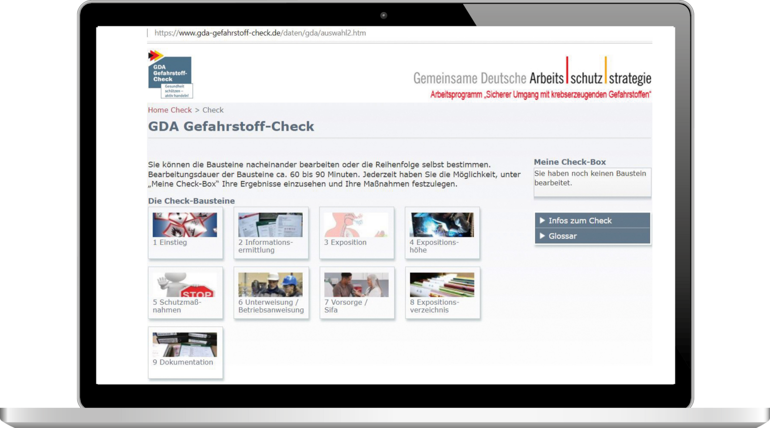Select the 5 Schutzmaßnahmen STOP figure image
Screen dimensions: 770x428
point(185,285)
